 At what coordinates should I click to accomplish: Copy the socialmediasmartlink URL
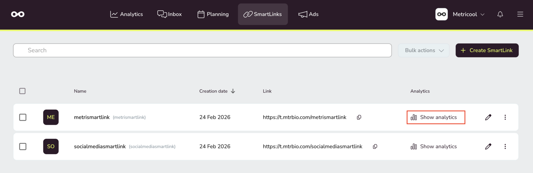(375, 146)
